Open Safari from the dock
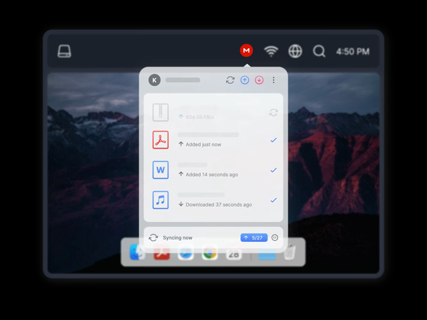This screenshot has width=427, height=320. pos(185,253)
